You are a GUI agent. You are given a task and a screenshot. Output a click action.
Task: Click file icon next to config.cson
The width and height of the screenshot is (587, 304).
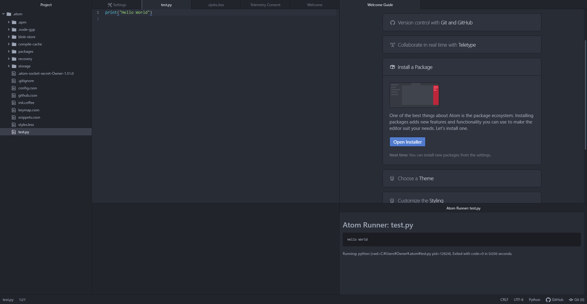[14, 88]
